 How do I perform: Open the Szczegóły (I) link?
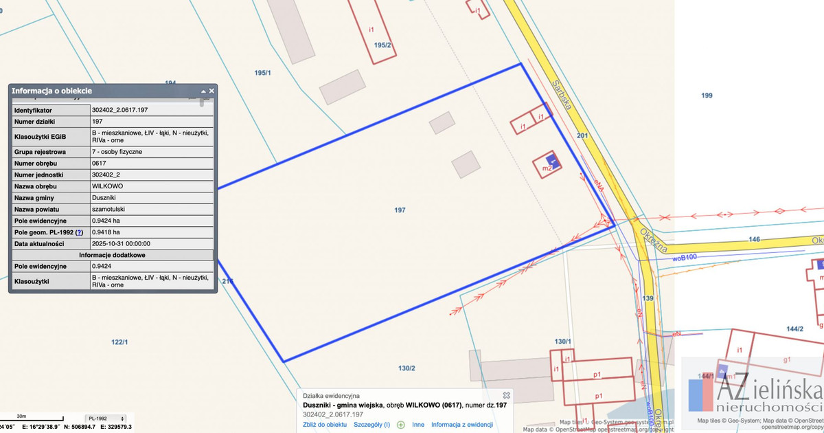[371, 425]
